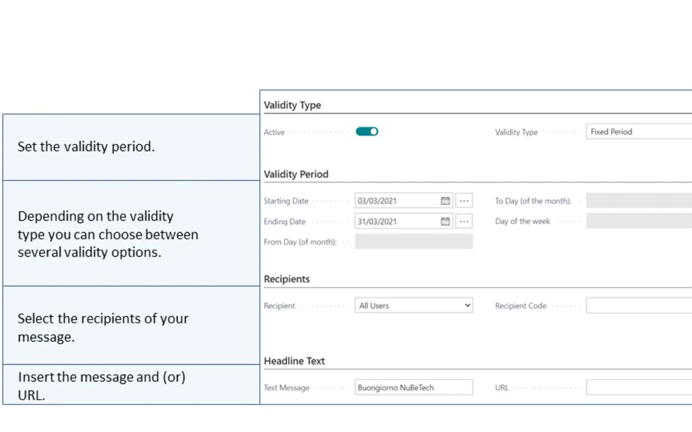
Task: Open the Validity Type Fixed Period field
Action: [639, 131]
